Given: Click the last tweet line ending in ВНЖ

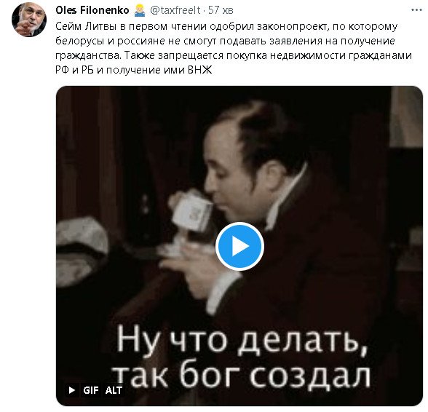Looking at the screenshot, I should pos(134,70).
